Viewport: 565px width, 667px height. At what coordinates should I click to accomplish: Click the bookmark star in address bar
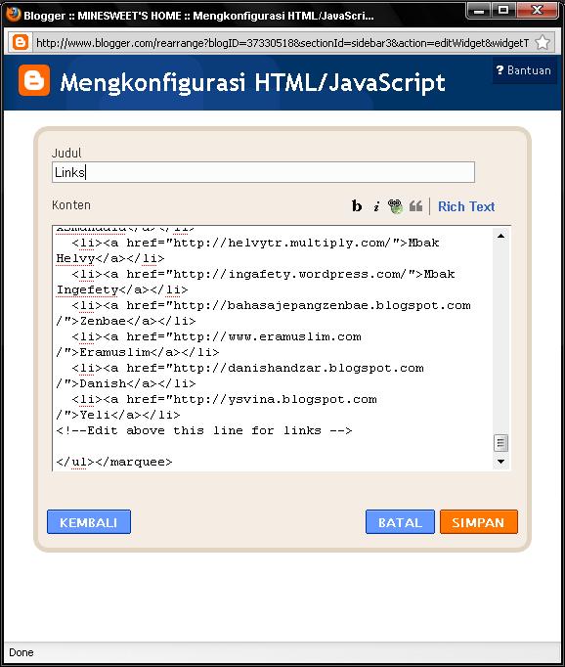pyautogui.click(x=543, y=42)
